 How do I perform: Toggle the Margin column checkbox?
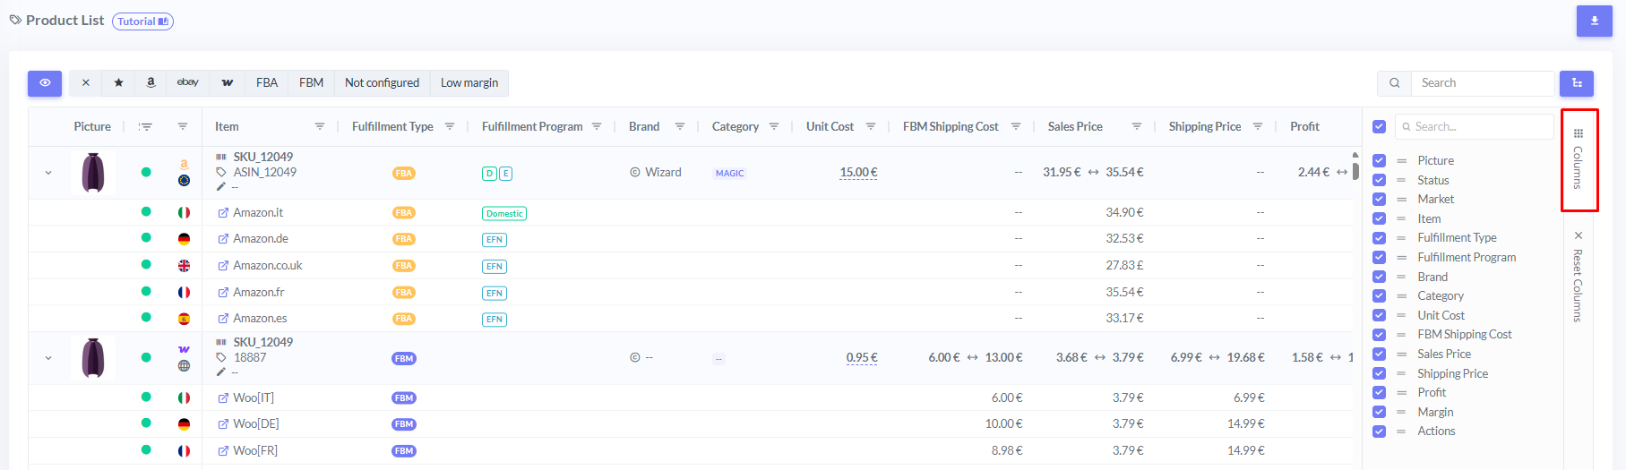pyautogui.click(x=1379, y=413)
